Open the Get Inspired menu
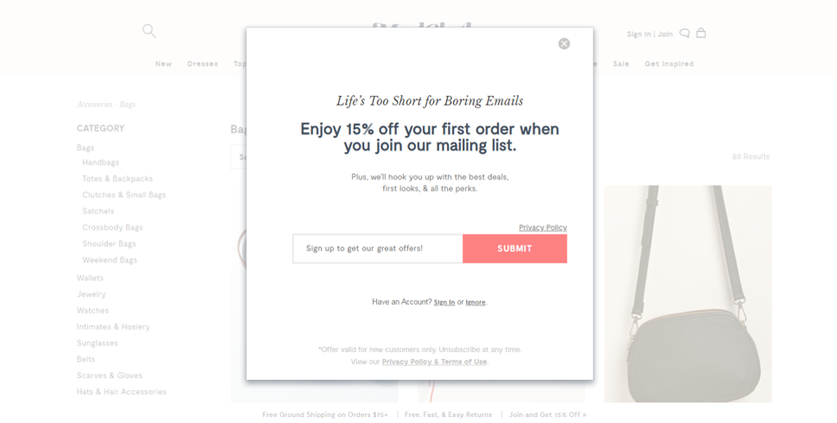 click(x=669, y=64)
